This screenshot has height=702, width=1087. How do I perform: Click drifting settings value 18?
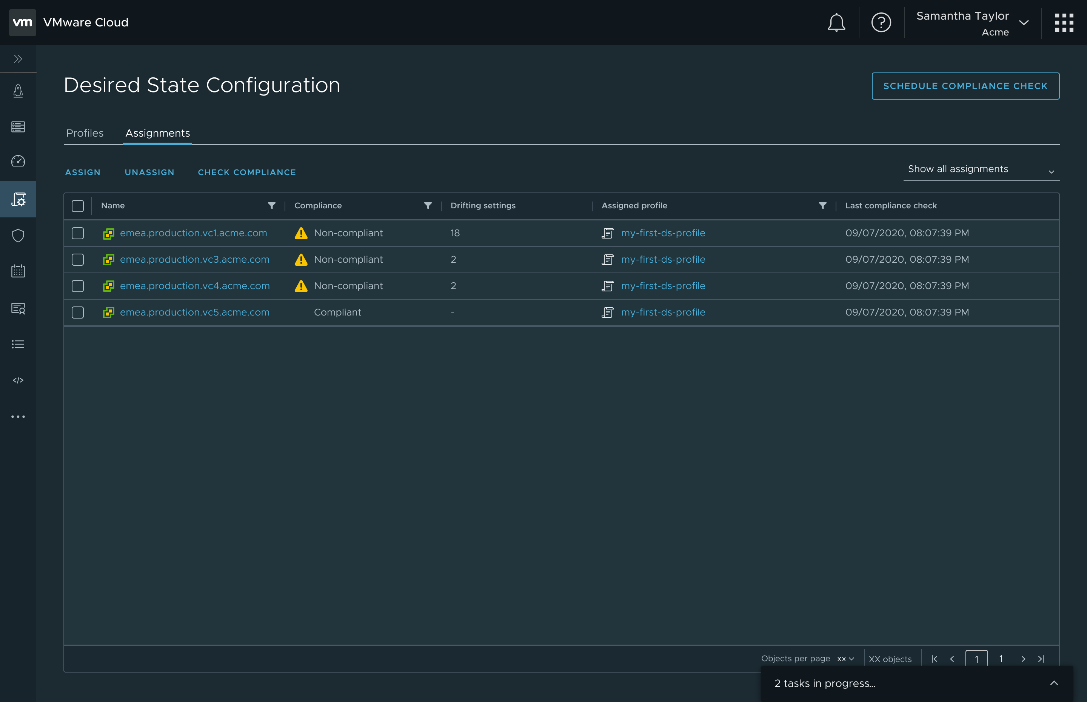pyautogui.click(x=455, y=233)
